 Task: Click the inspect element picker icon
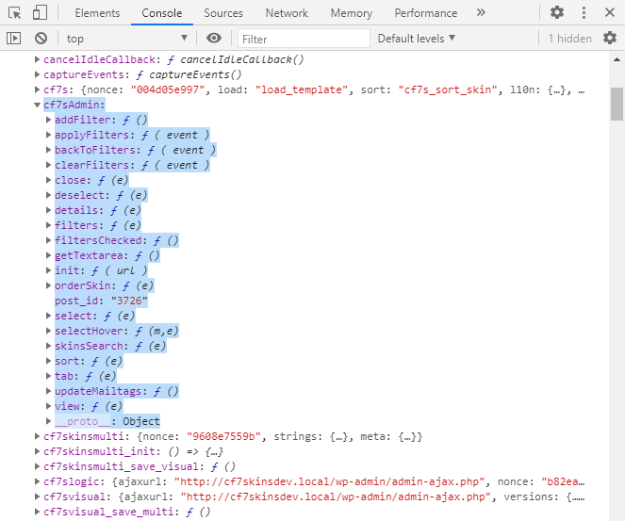pos(14,13)
